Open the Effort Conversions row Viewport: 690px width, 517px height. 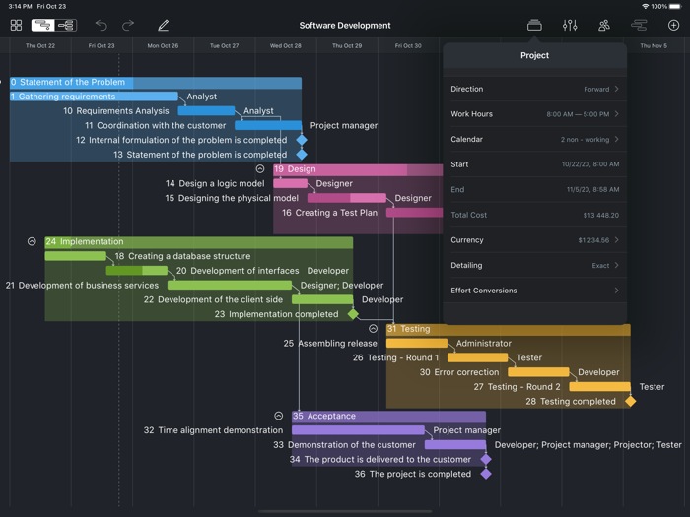(534, 291)
